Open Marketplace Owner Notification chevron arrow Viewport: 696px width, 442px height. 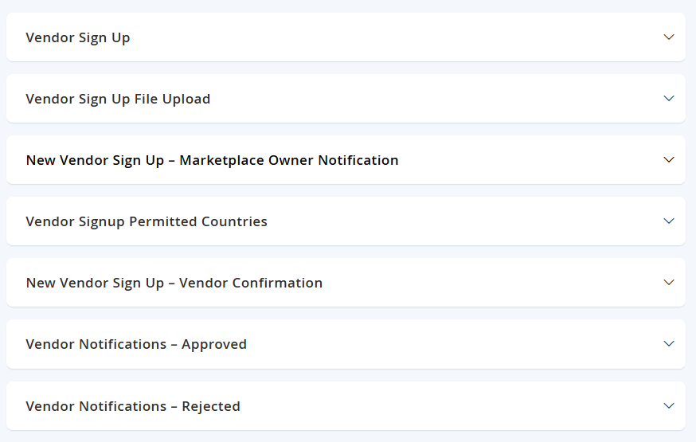[x=668, y=160]
